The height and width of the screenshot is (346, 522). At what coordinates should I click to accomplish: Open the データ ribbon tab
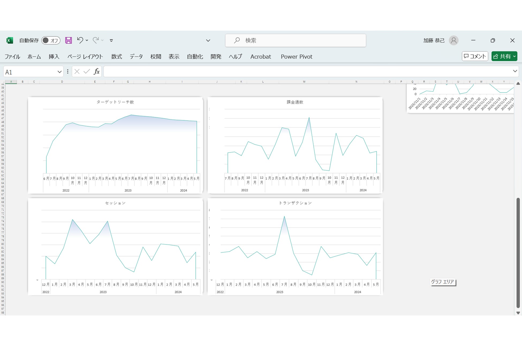tap(136, 57)
